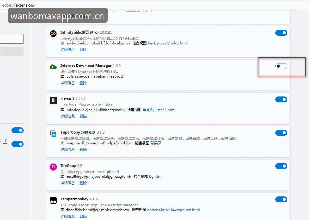Screen dimensions: 309x220
Task: Open 详细信息 for Listen 1
Action: tap(68, 116)
